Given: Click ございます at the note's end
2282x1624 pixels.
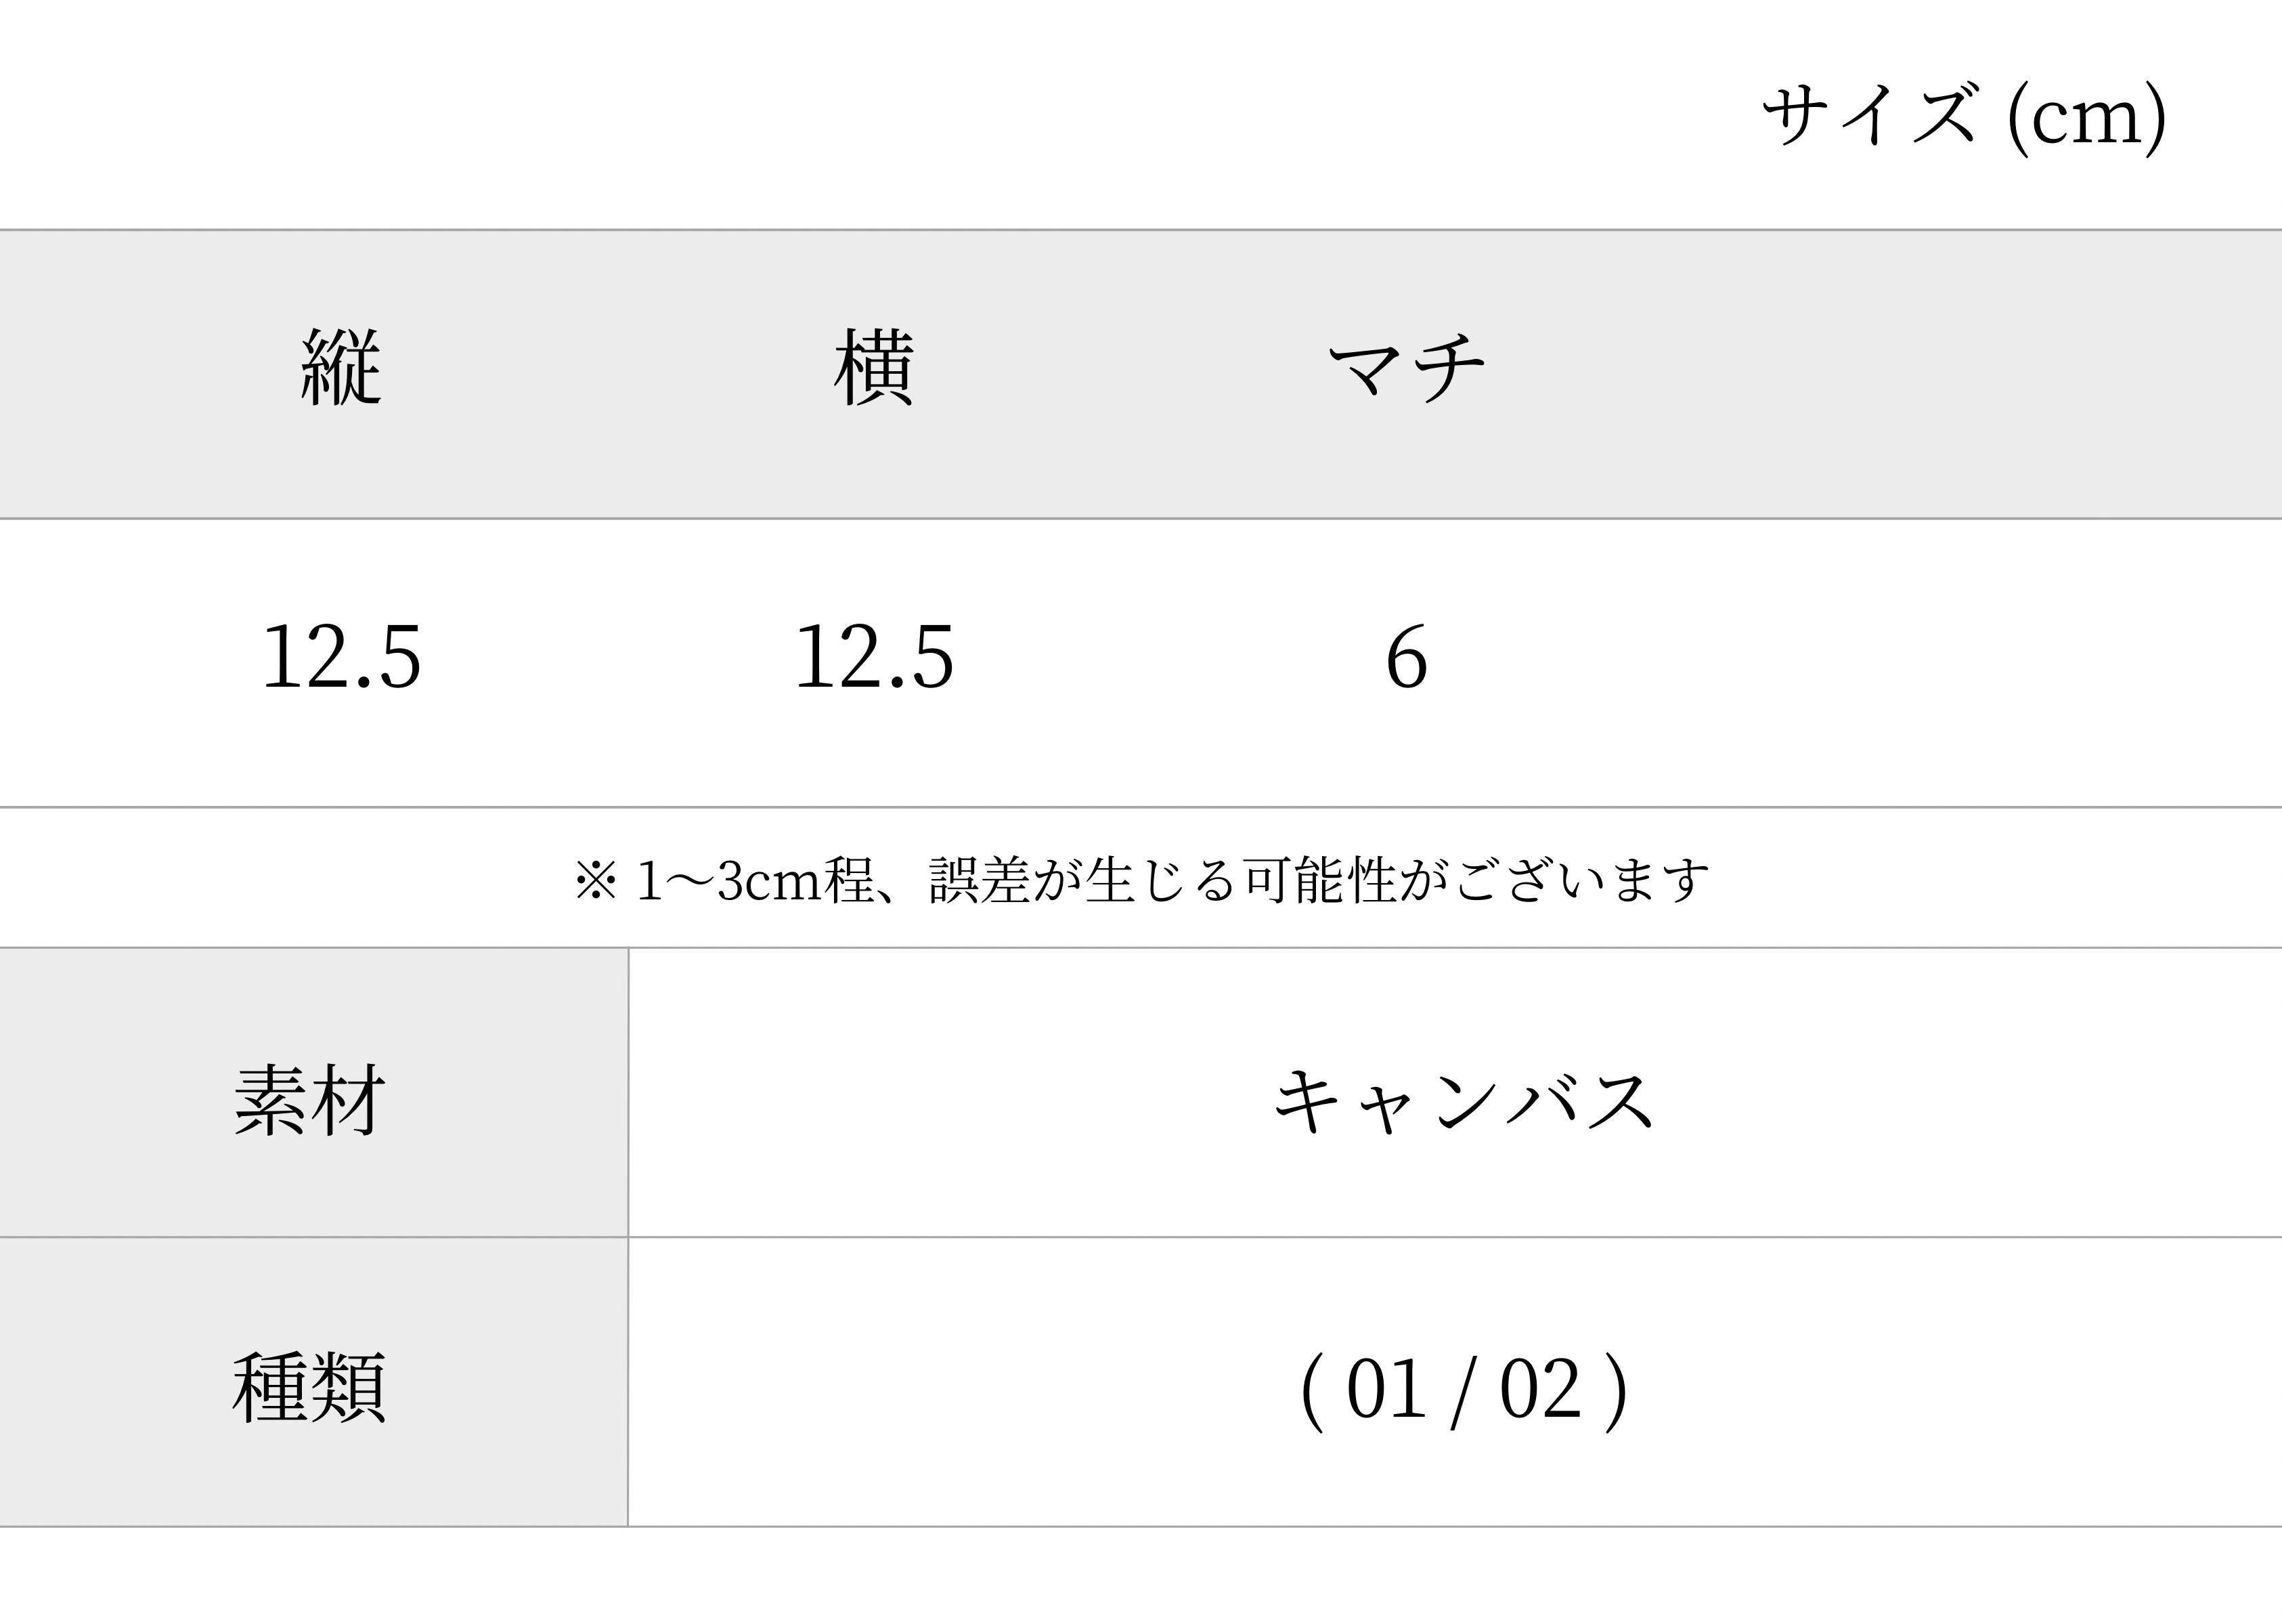Looking at the screenshot, I should pyautogui.click(x=1581, y=881).
